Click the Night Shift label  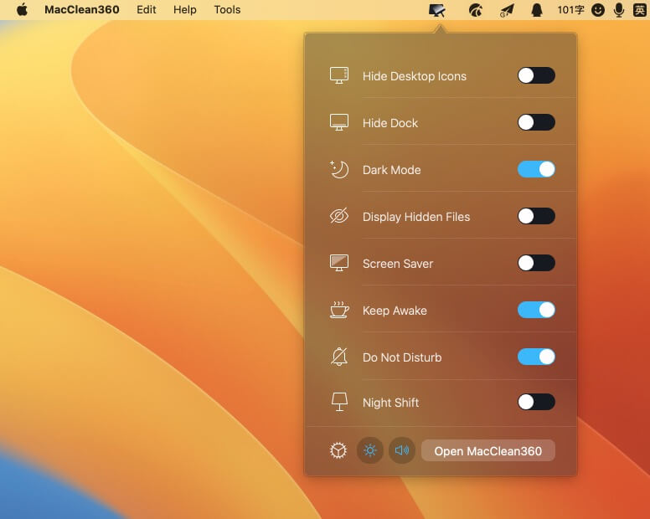[x=390, y=403]
